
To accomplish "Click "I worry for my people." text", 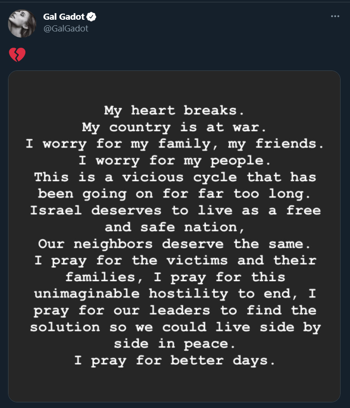I will point(174,161).
